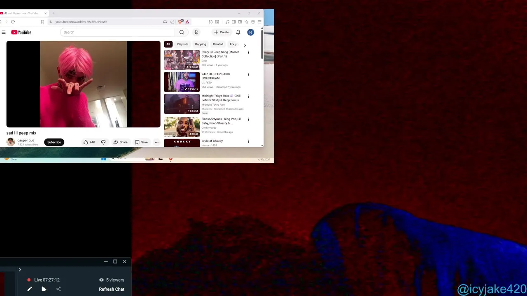This screenshot has width=527, height=296.
Task: Open Brave Rewards triangle icon
Action: tap(187, 22)
